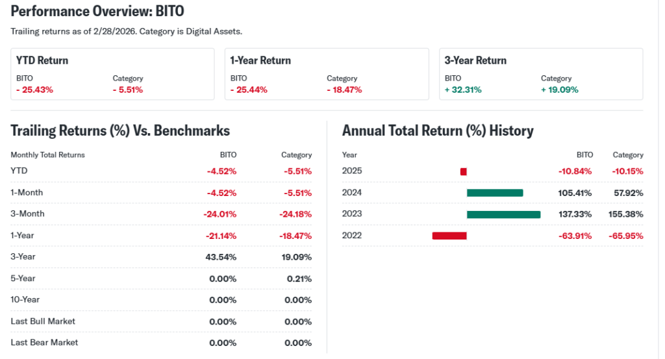
Task: Click the 3-Month row label
Action: pyautogui.click(x=28, y=214)
